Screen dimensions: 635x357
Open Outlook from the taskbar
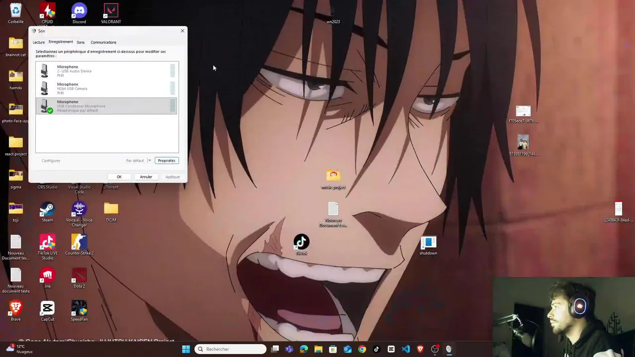click(x=347, y=349)
